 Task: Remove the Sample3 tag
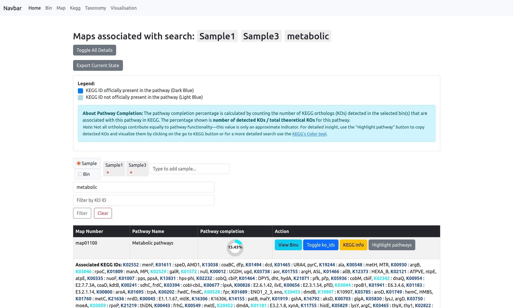(x=131, y=172)
